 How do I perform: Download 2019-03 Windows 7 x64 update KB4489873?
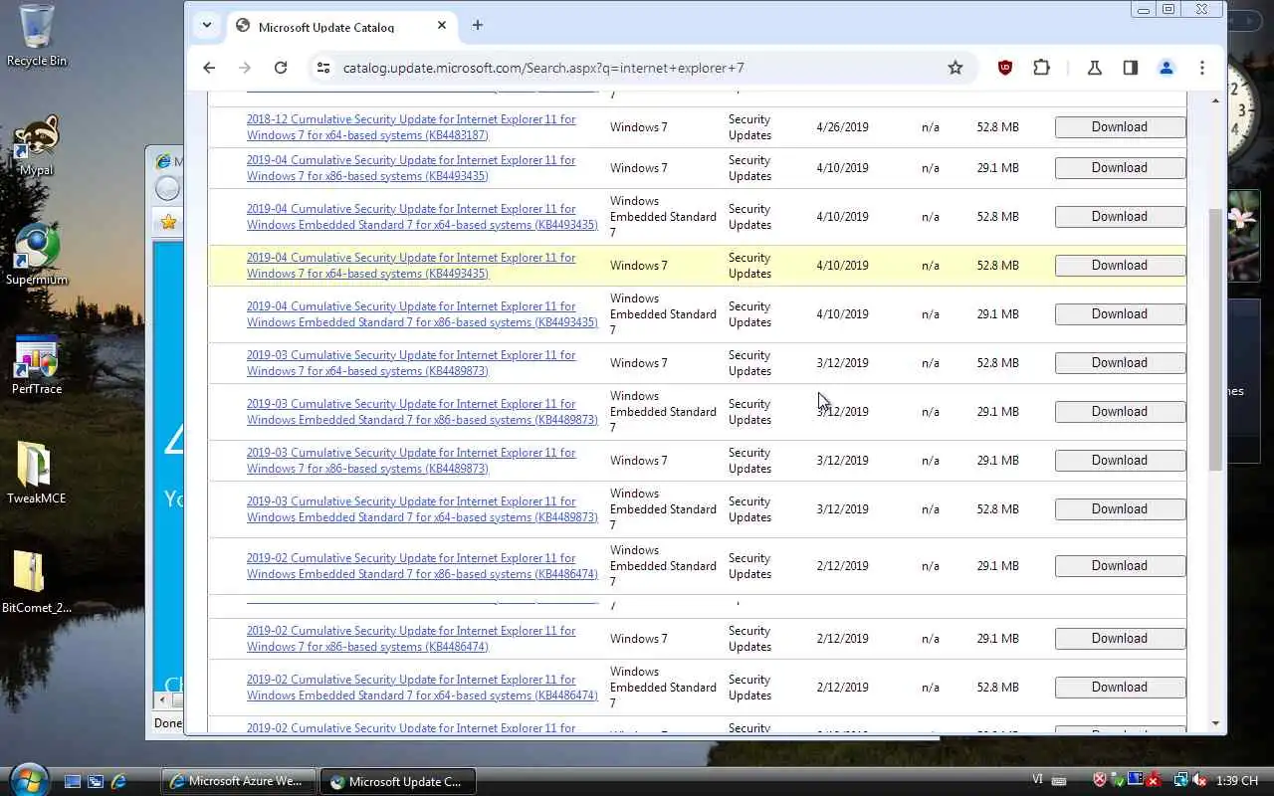coord(1120,363)
